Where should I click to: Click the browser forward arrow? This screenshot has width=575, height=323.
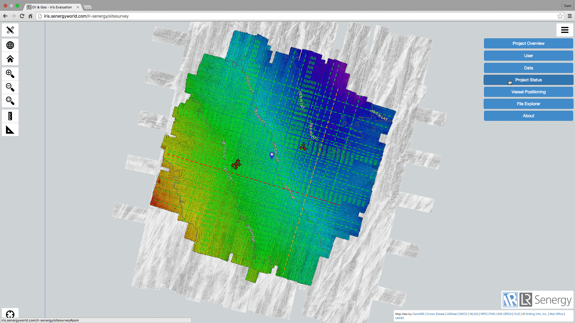click(13, 16)
